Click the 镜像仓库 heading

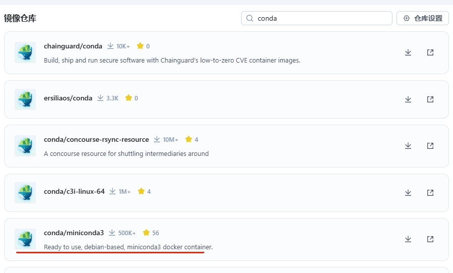20,18
